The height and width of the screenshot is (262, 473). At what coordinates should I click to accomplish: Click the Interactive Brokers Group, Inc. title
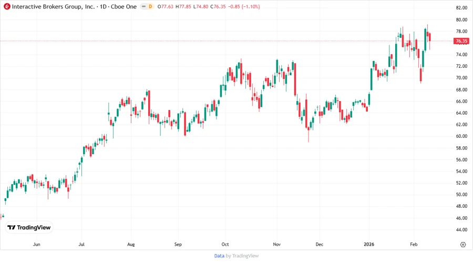pos(54,7)
